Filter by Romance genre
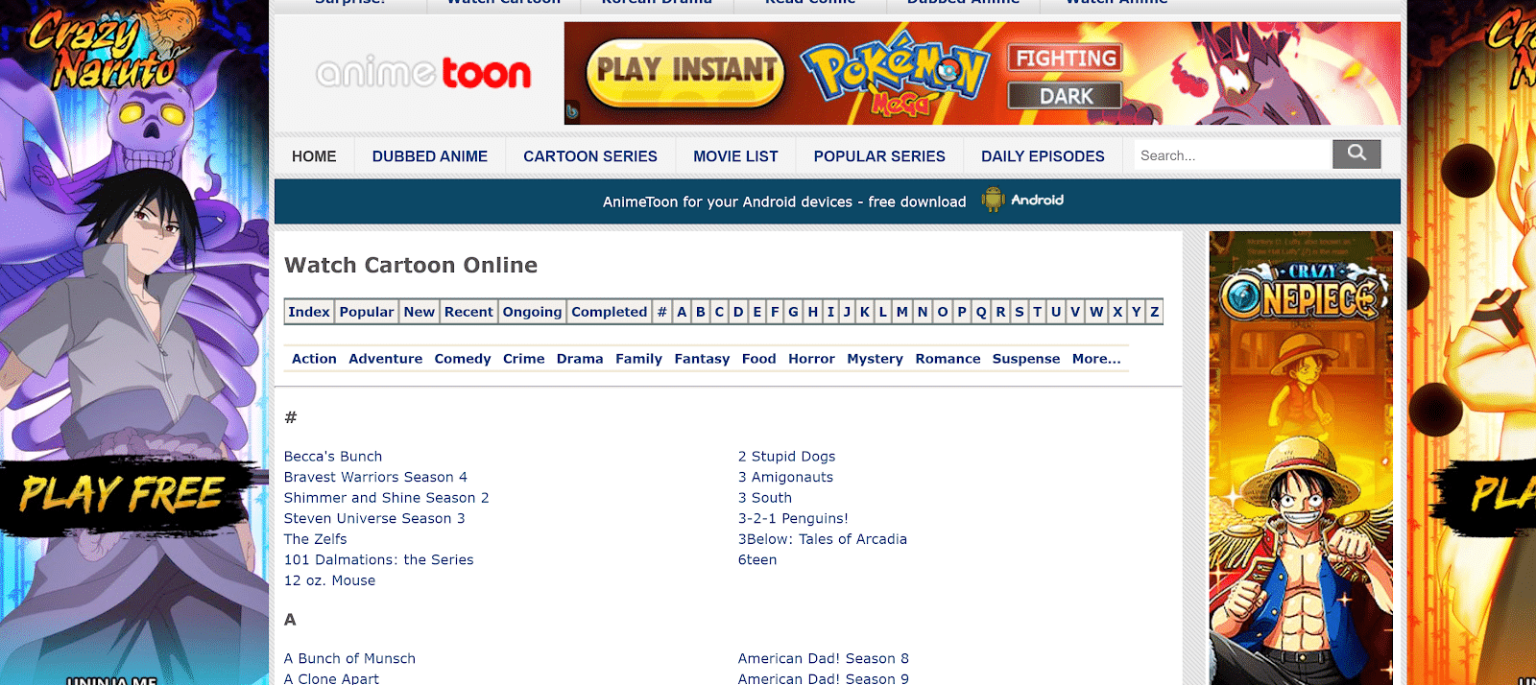The image size is (1536, 685). click(x=948, y=359)
